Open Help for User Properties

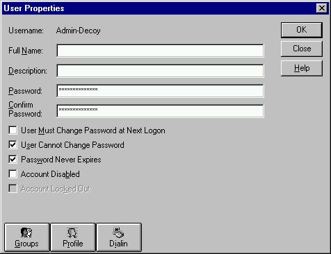click(x=302, y=68)
